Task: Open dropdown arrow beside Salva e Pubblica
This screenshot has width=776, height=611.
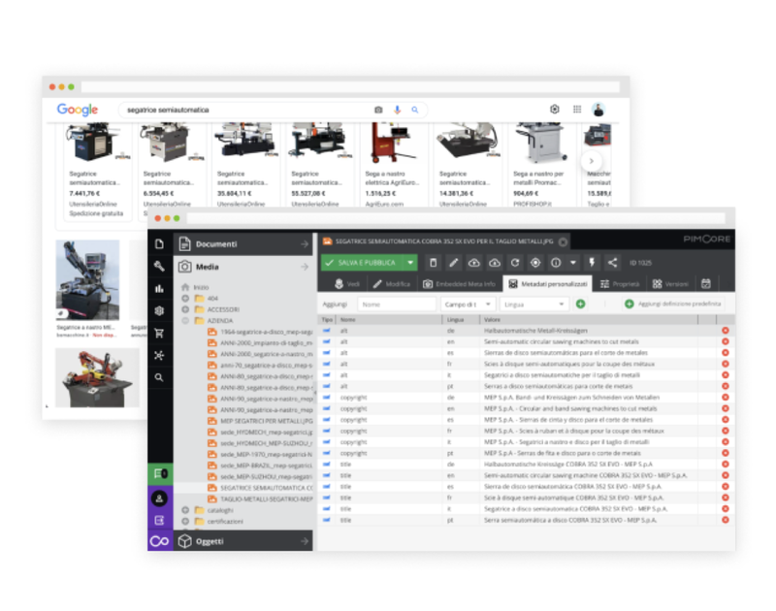Action: tap(410, 263)
